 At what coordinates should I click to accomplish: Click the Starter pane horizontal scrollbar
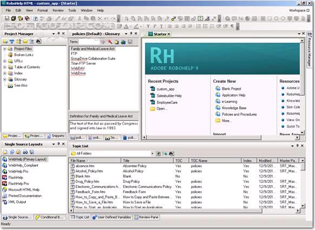point(204,137)
